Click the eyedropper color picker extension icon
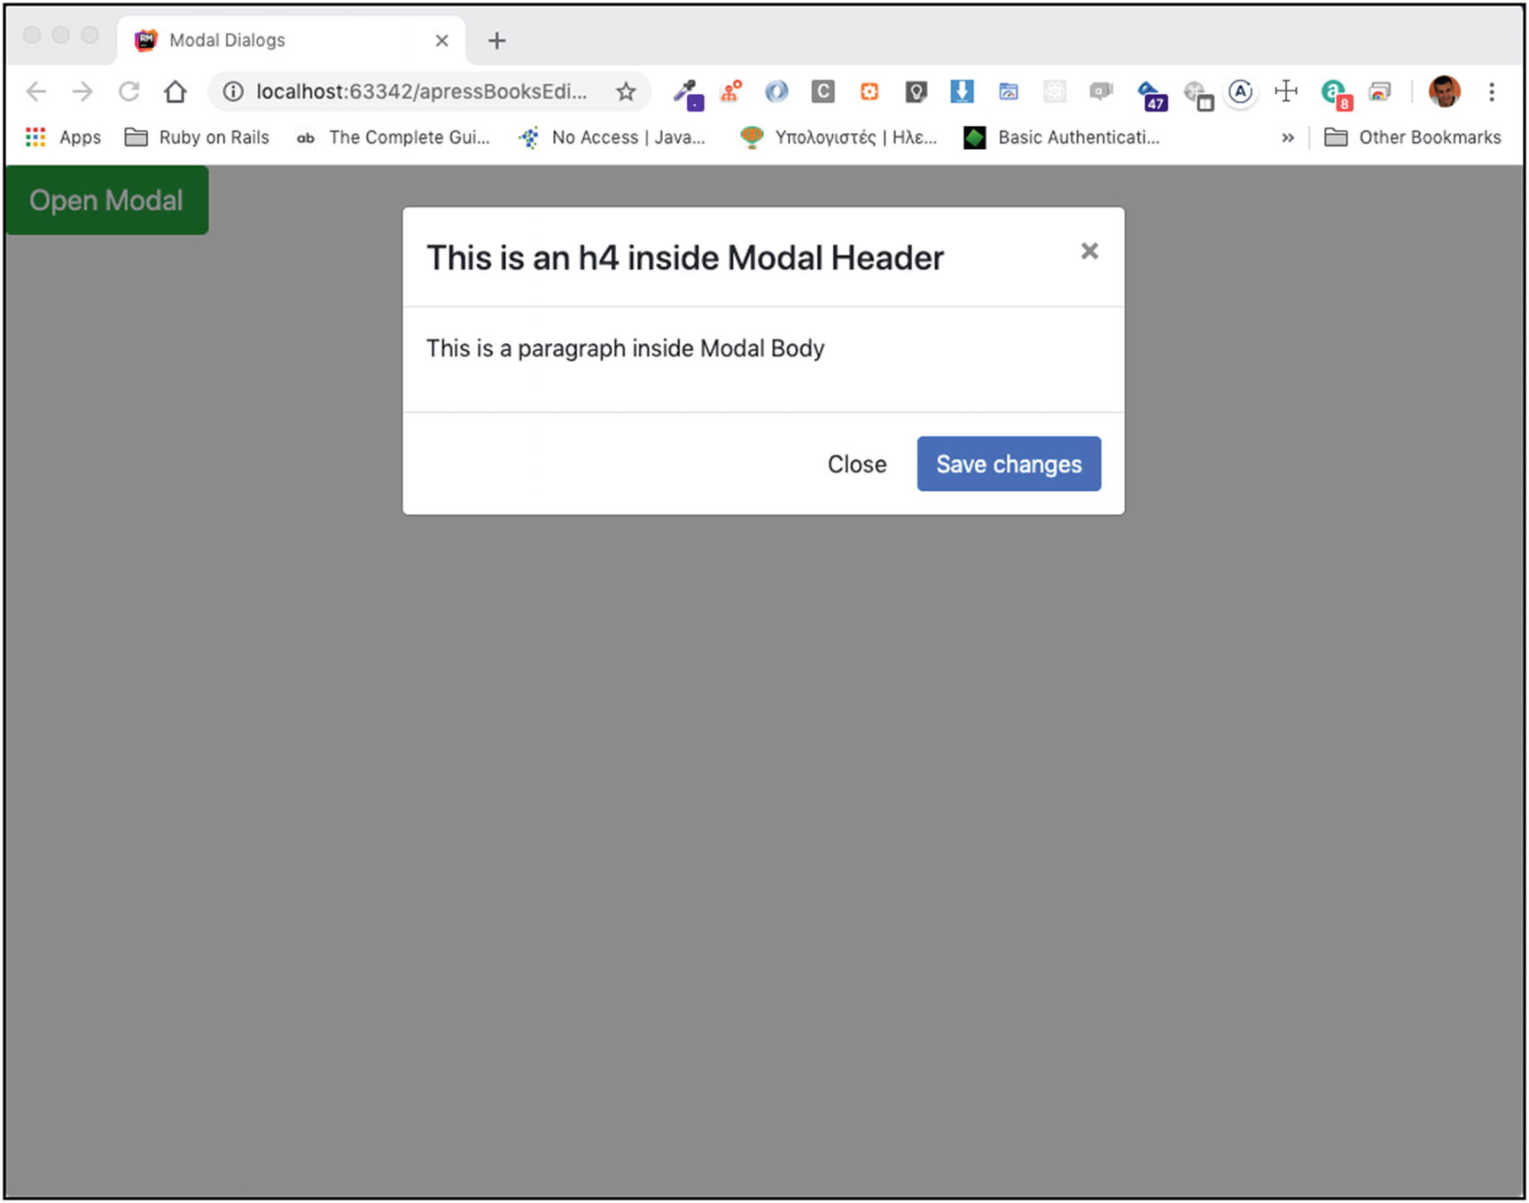 point(686,92)
